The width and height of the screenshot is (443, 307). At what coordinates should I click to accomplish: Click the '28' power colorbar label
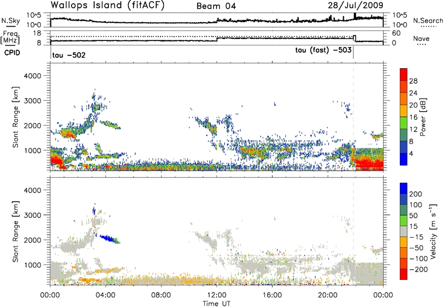[x=413, y=81]
